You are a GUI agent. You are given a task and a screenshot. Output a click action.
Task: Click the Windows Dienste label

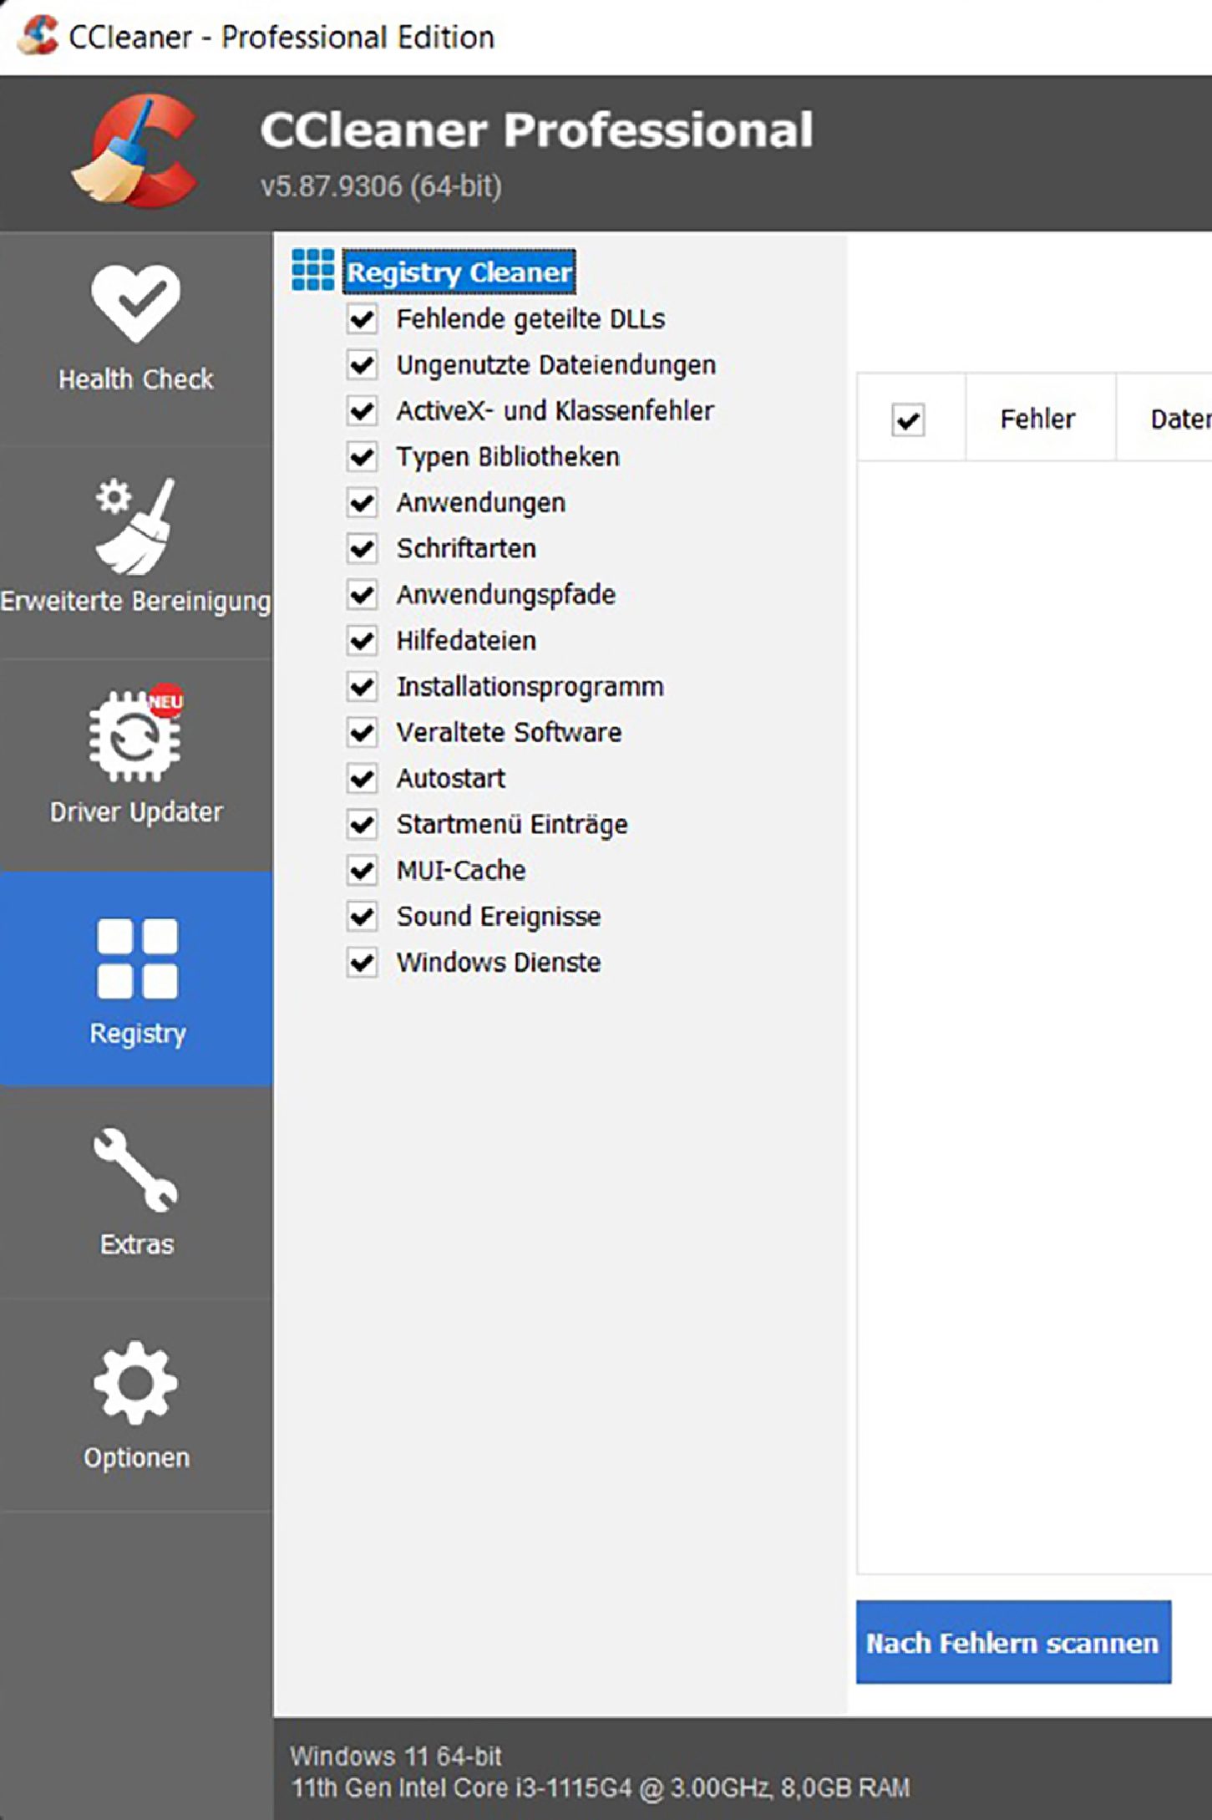click(x=499, y=962)
